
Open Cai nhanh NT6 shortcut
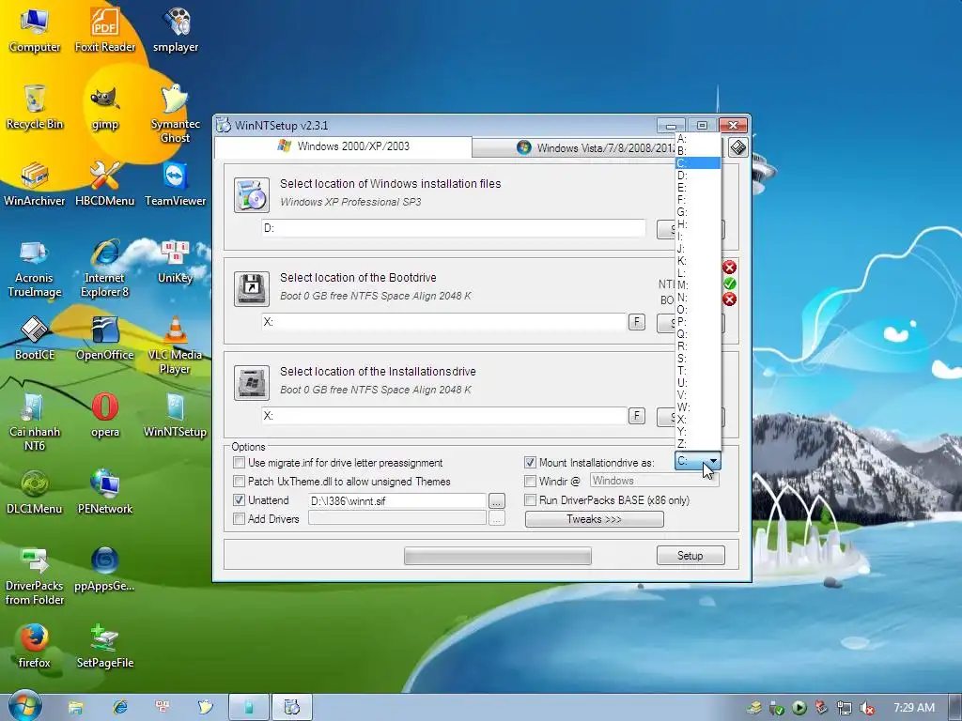click(35, 422)
